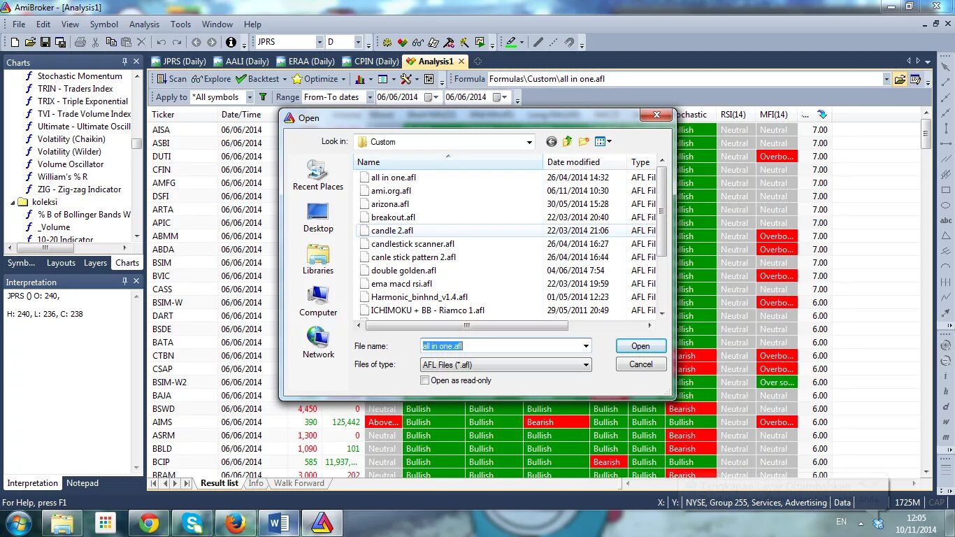Sort by Date modified column header

(585, 162)
